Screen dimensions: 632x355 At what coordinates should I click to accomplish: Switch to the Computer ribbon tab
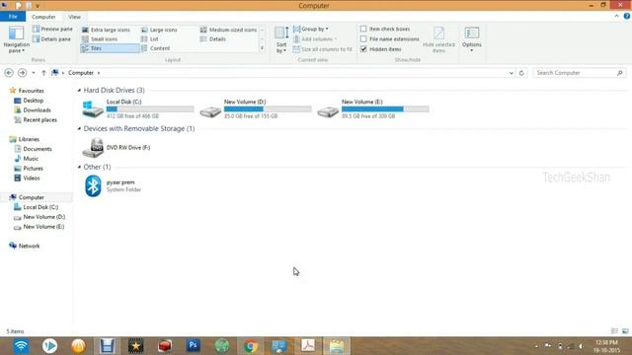pyautogui.click(x=43, y=17)
